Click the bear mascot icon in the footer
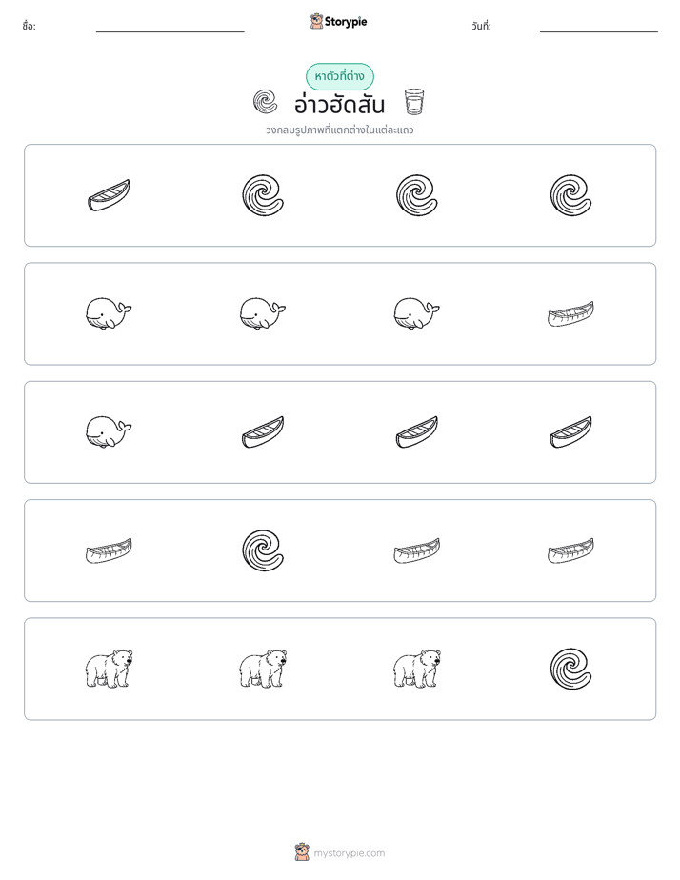The image size is (680, 880). pyautogui.click(x=302, y=852)
